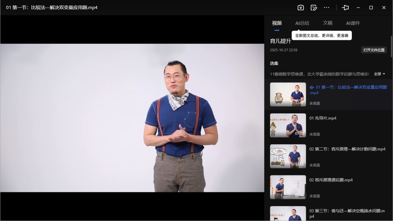Maximize the player window
393x221 pixels.
pyautogui.click(x=371, y=8)
